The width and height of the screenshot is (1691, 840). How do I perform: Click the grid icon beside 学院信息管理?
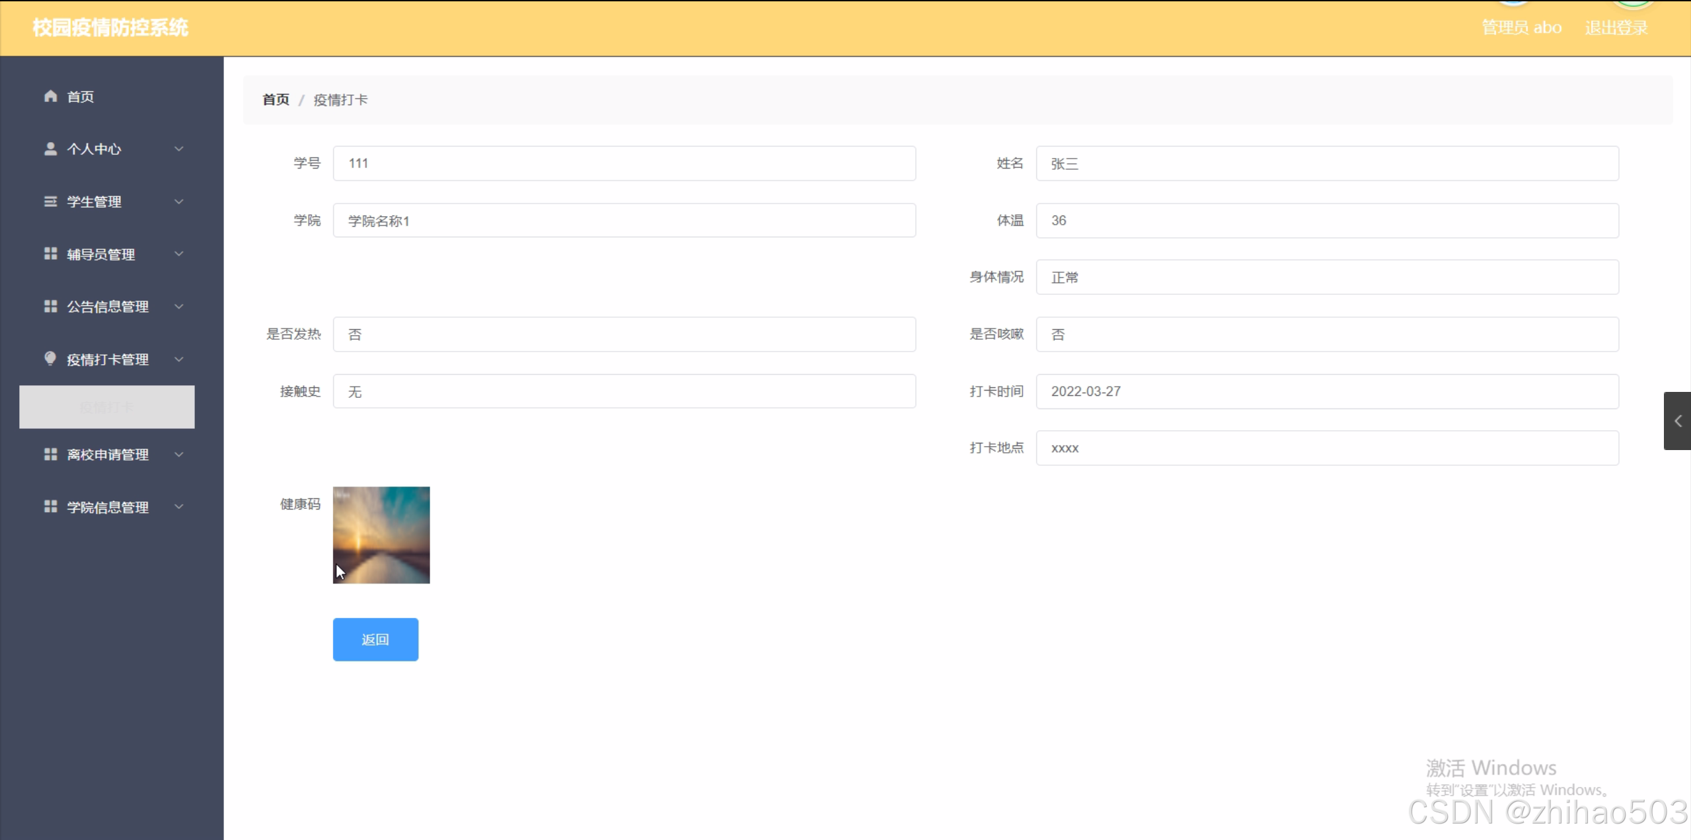click(x=50, y=506)
